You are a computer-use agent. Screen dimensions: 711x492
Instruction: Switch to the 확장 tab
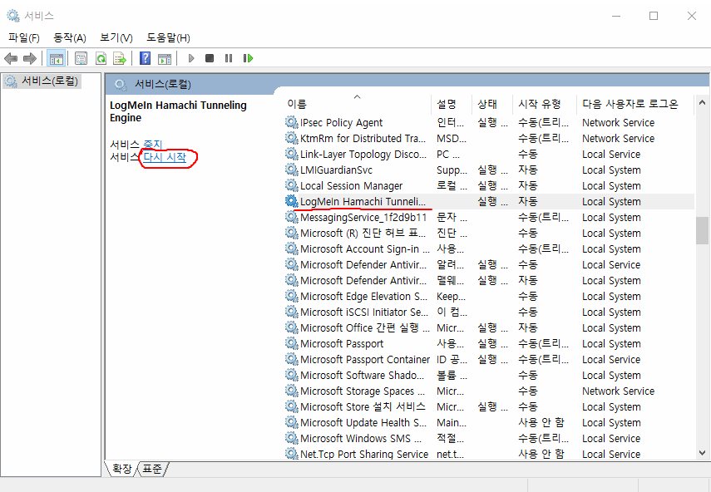[x=121, y=469]
